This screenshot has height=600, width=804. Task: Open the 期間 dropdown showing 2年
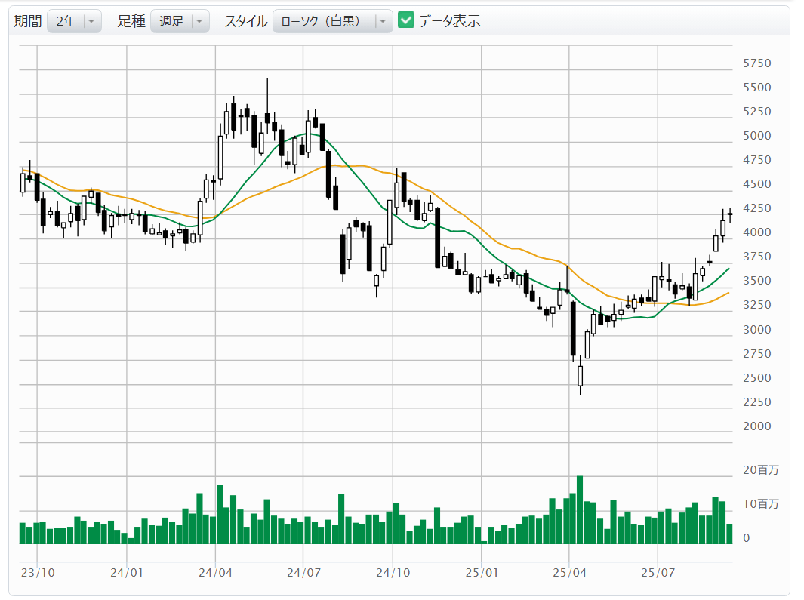pyautogui.click(x=74, y=21)
